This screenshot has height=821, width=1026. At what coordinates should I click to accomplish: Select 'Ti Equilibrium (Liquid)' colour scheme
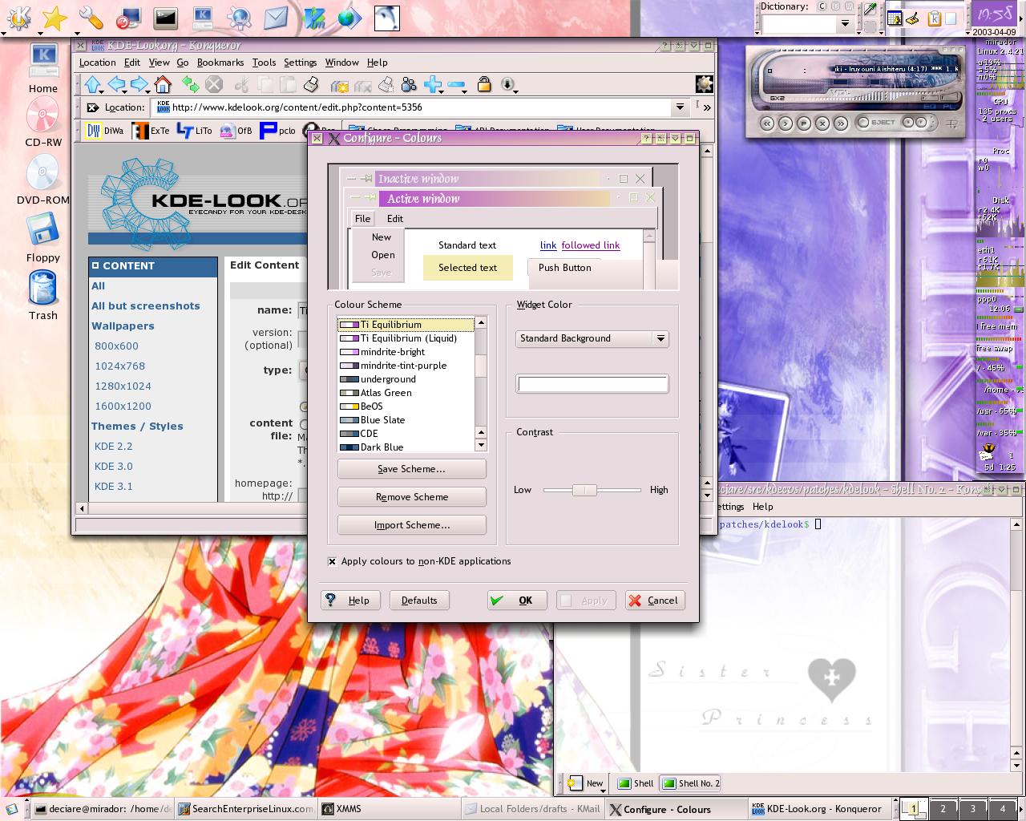click(406, 338)
